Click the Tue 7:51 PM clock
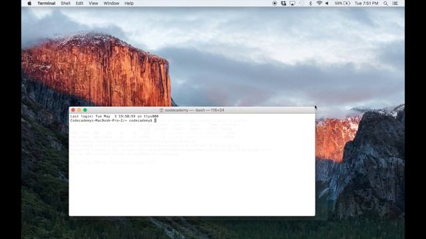The width and height of the screenshot is (426, 239). tap(366, 3)
